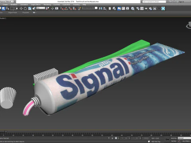Image resolution: width=191 pixels, height=143 pixels.
Task: Open the Civil View menu
Action: (57, 5)
